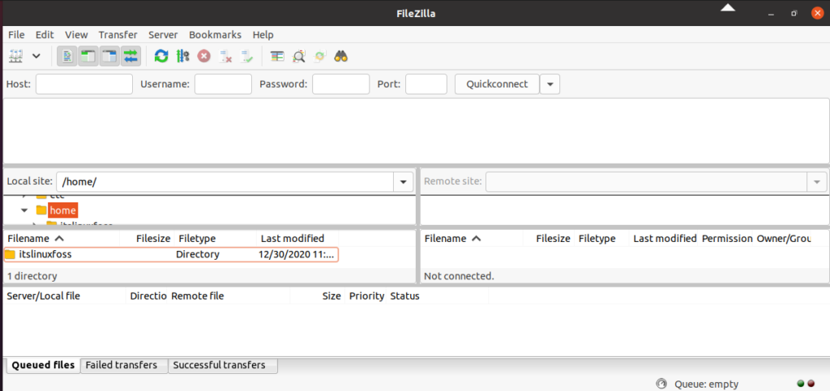This screenshot has width=830, height=391.
Task: Sort remote list by Filetype column
Action: point(603,238)
